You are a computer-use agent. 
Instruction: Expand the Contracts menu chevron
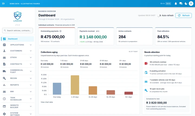point(31,64)
